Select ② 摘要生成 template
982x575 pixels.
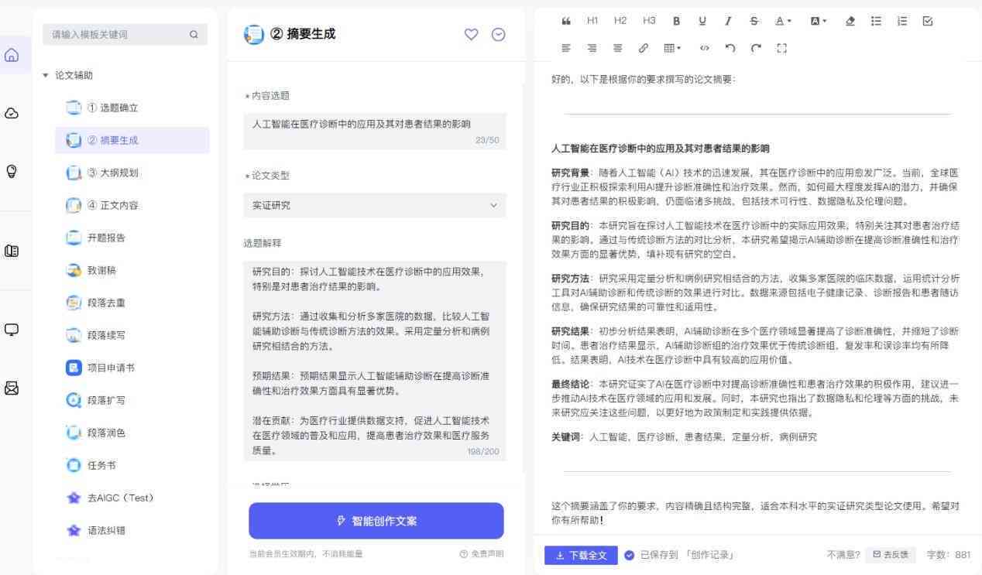click(132, 140)
